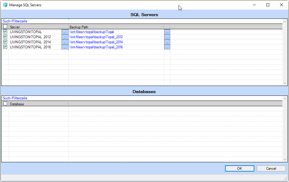Uncheck the LIVINGSTON\TOPAL server row
Viewport: 289px width, 182px height.
pos(5,32)
